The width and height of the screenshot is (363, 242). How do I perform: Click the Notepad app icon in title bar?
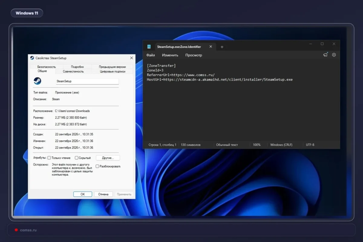149,47
